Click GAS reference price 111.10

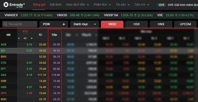[x=42, y=75]
